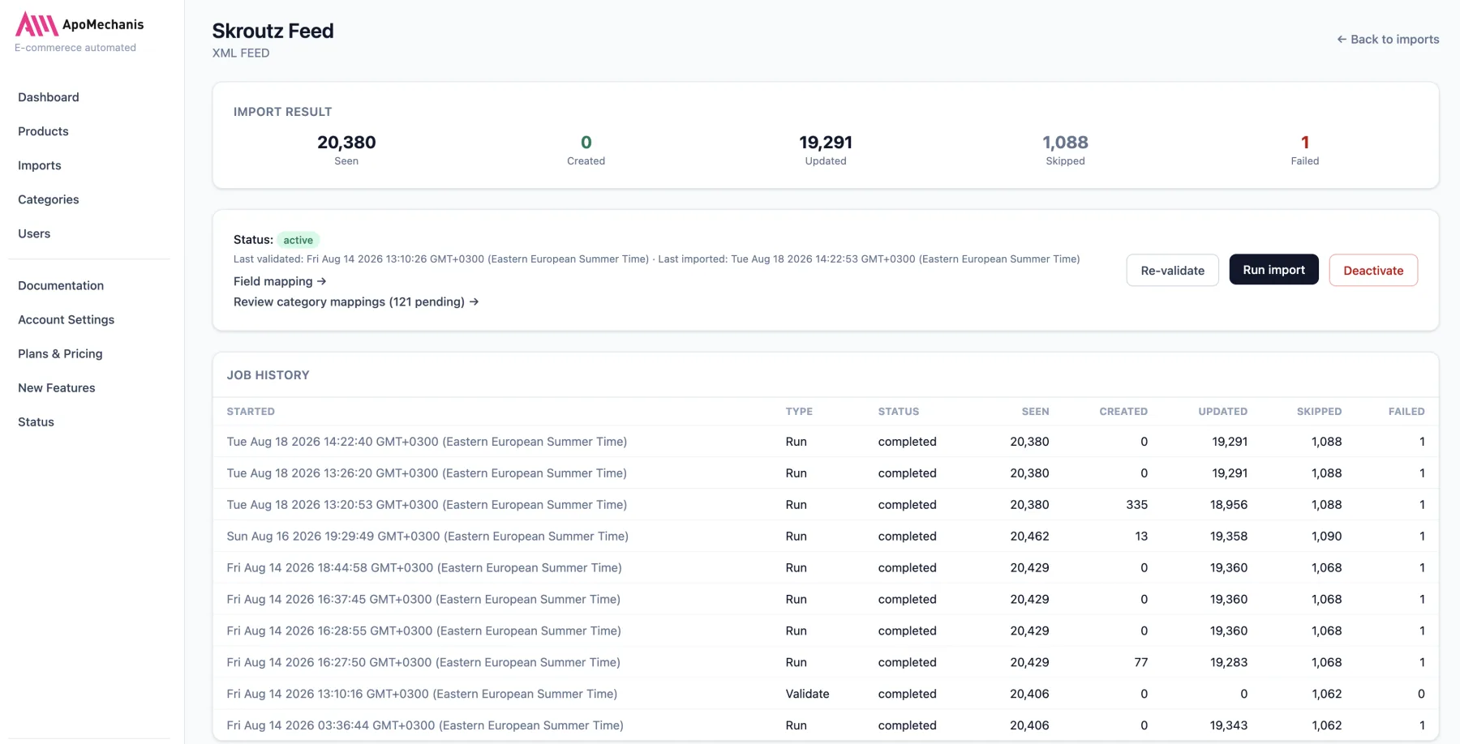The image size is (1460, 744).
Task: Select the Aug 14 18:44:58 job row
Action: click(826, 568)
